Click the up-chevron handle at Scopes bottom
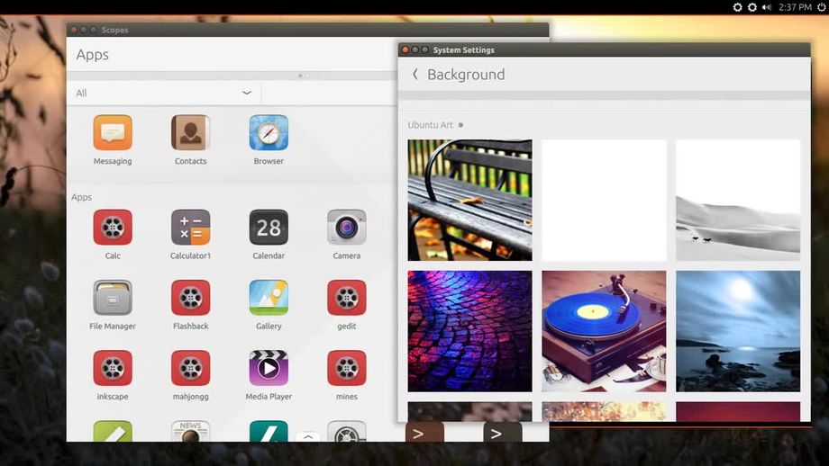 click(x=307, y=436)
